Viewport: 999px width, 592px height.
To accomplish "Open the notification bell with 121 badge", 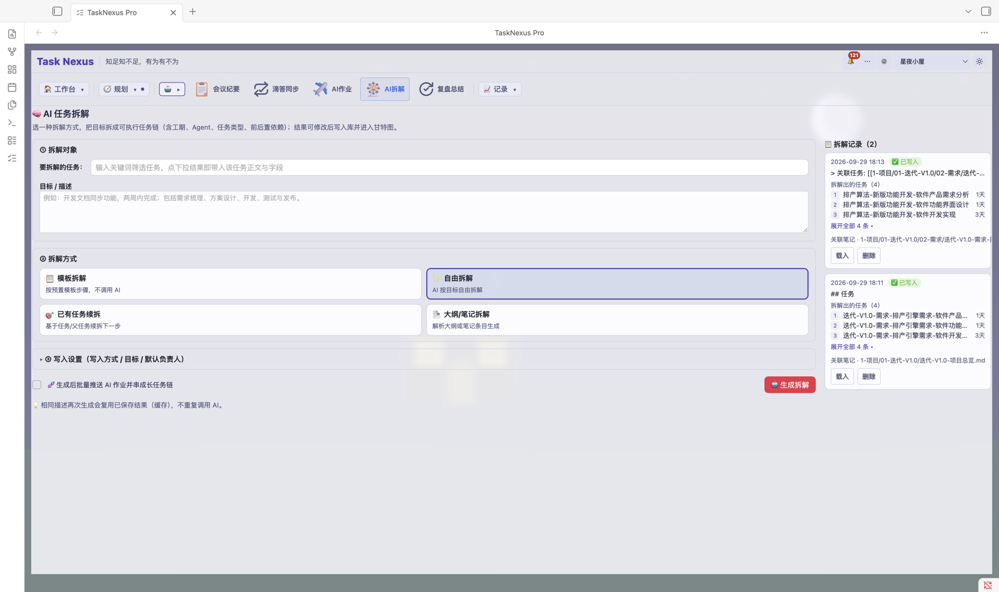I will [x=851, y=61].
